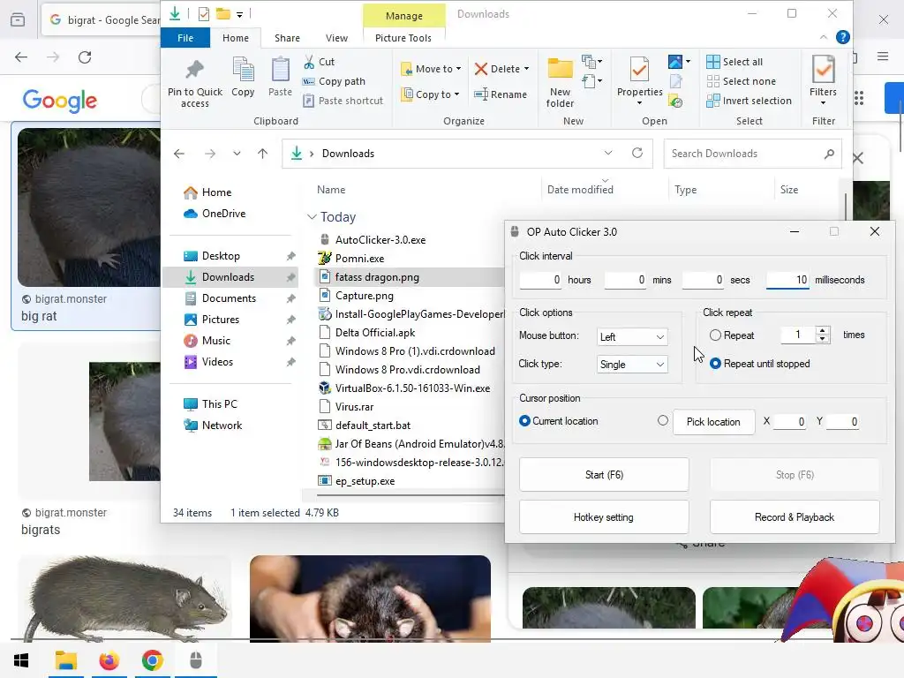This screenshot has width=904, height=678.
Task: Click the Cut scissors item
Action: pos(320,62)
